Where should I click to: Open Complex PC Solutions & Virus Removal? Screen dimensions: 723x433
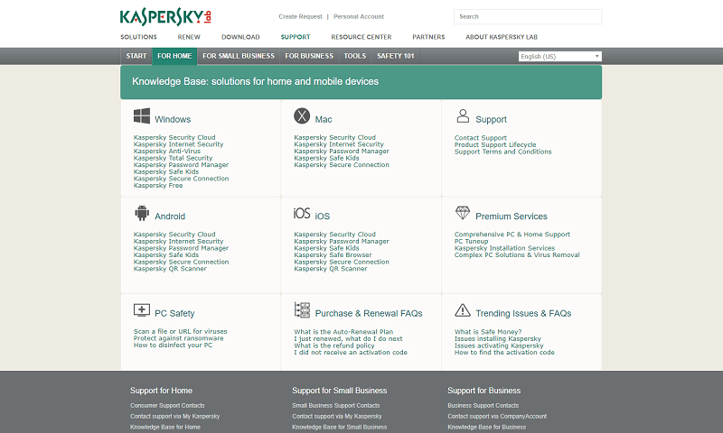point(517,255)
